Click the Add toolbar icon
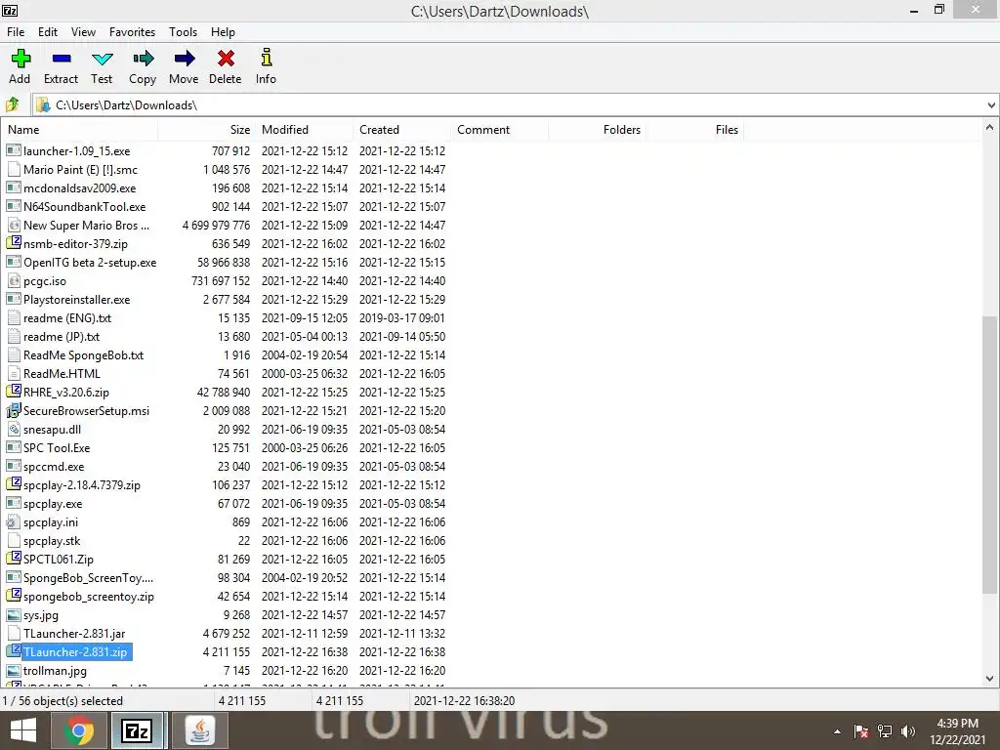 pos(21,59)
